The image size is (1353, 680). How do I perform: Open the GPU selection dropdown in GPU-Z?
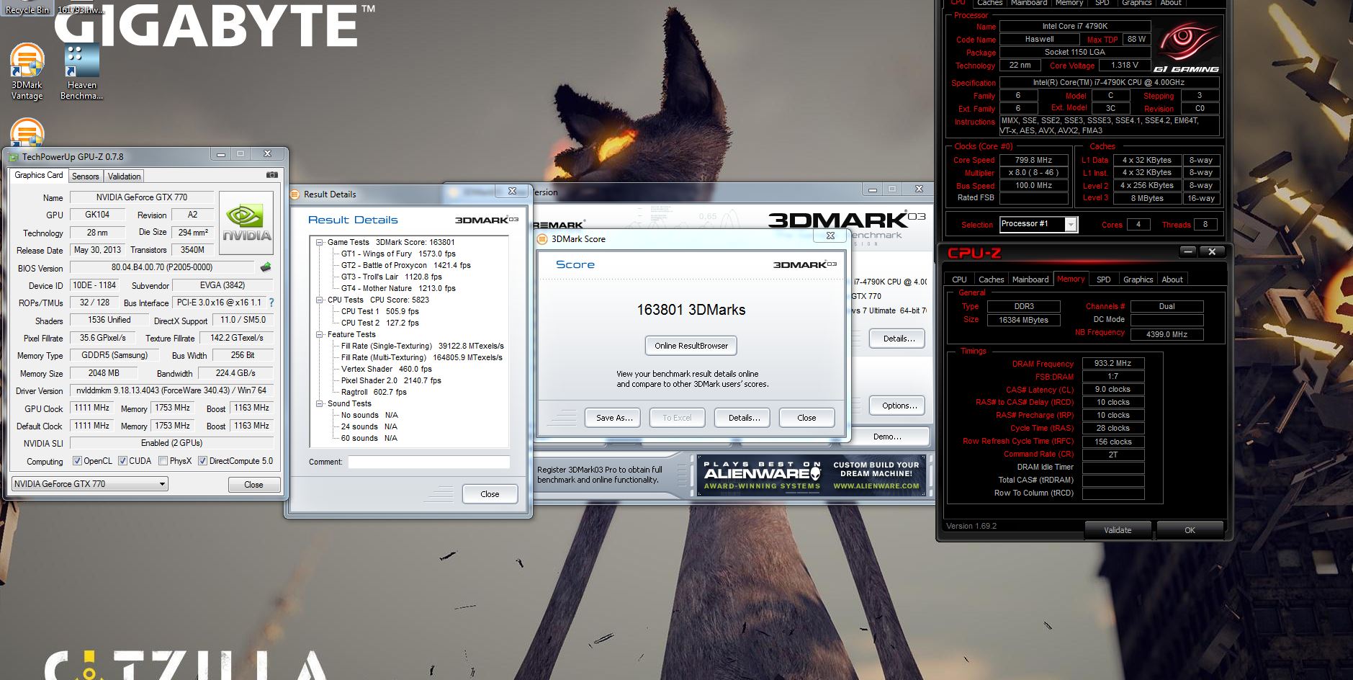(90, 484)
